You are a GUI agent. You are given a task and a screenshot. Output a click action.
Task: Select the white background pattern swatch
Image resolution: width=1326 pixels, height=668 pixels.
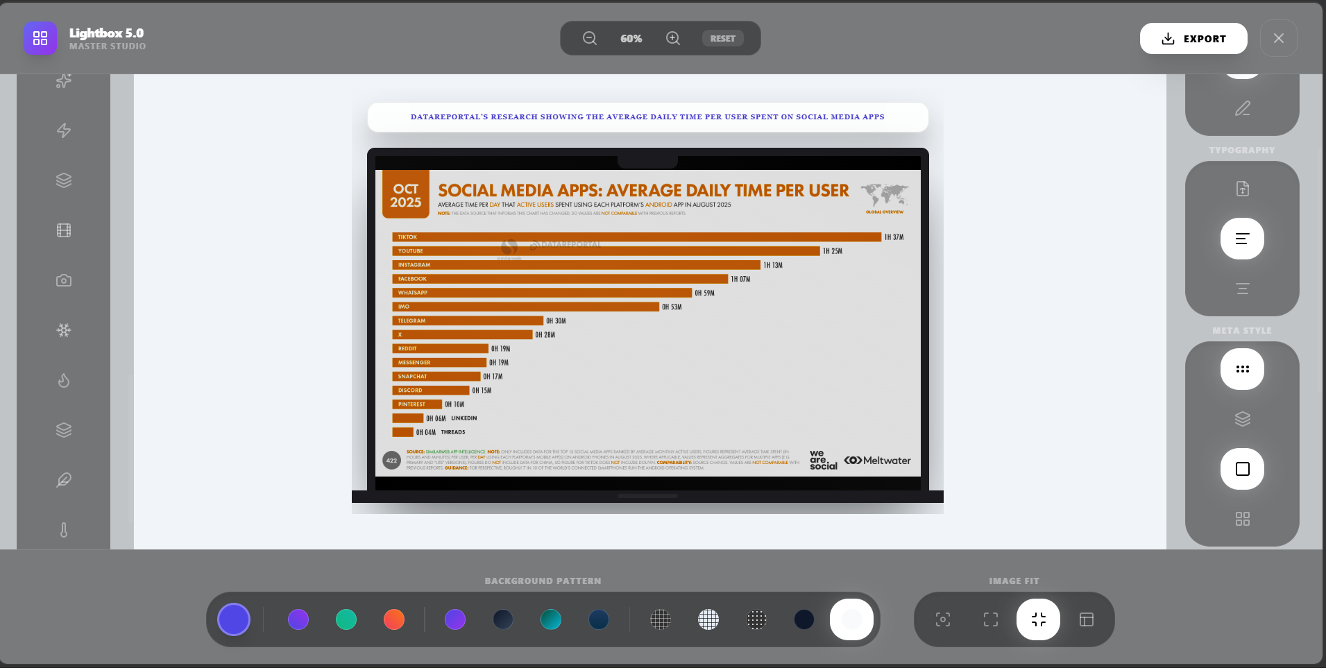pyautogui.click(x=852, y=619)
